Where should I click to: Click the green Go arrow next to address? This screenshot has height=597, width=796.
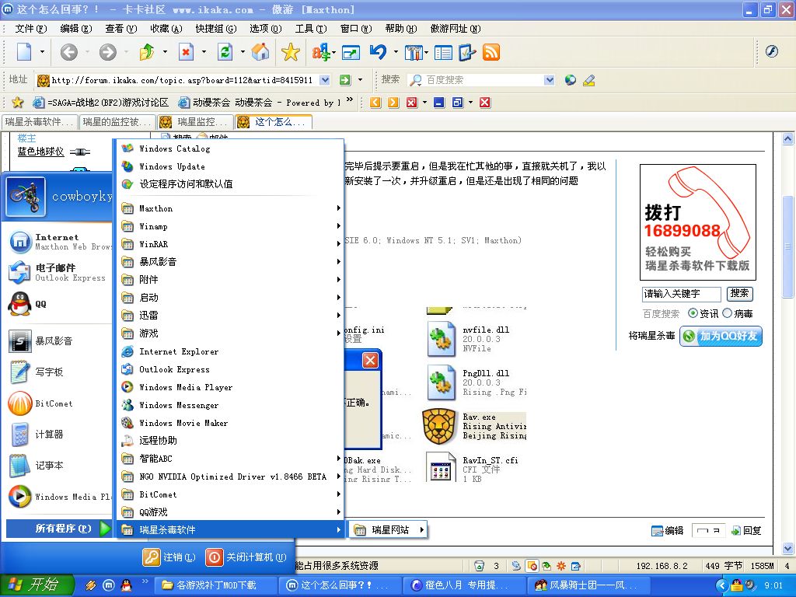click(345, 80)
